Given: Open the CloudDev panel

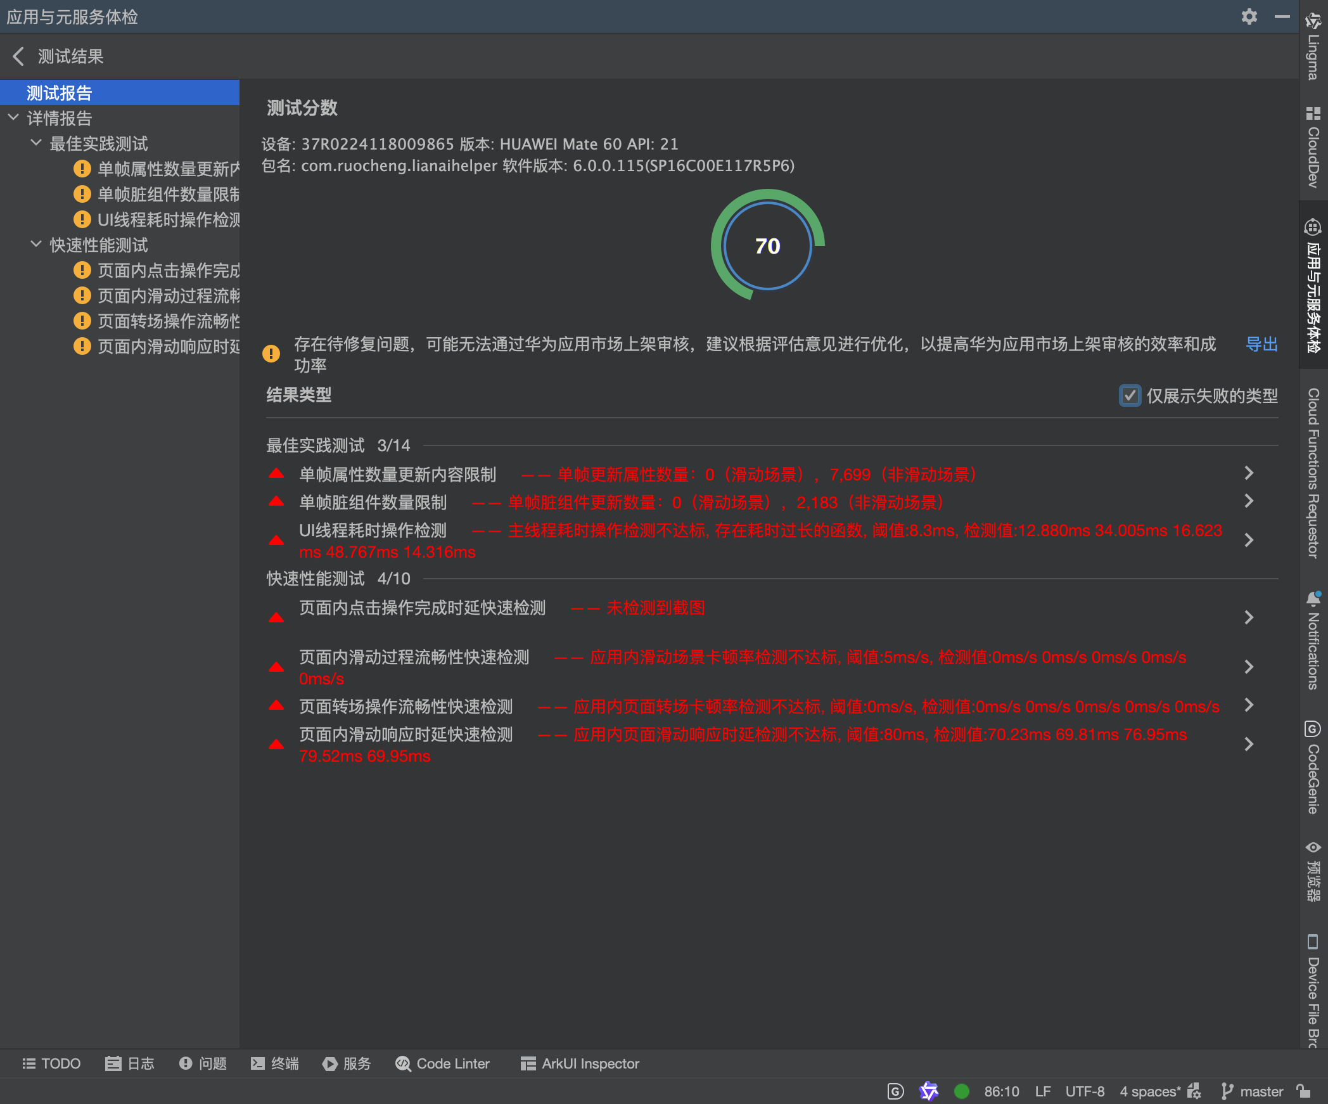Looking at the screenshot, I should click(1312, 146).
